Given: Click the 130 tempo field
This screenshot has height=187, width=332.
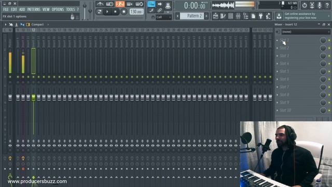Looking at the screenshot, I should 136,11.
